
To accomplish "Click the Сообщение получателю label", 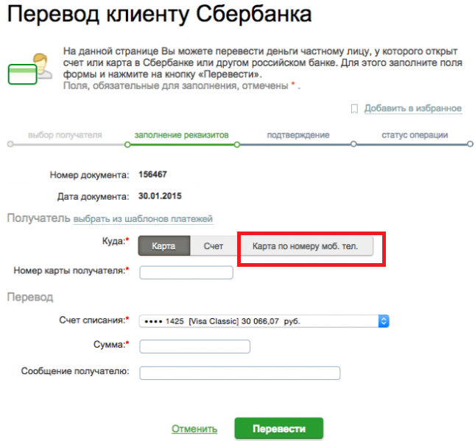I will (75, 371).
